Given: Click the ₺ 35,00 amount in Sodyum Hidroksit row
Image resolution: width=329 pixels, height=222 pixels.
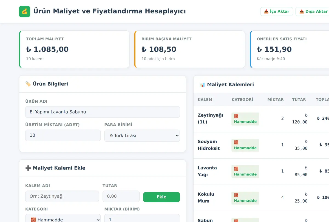Looking at the screenshot, I should [301, 145].
